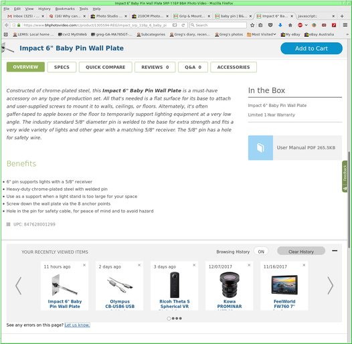Open the sidebar bookmarks icon in bookmarks bar

coord(6,34)
